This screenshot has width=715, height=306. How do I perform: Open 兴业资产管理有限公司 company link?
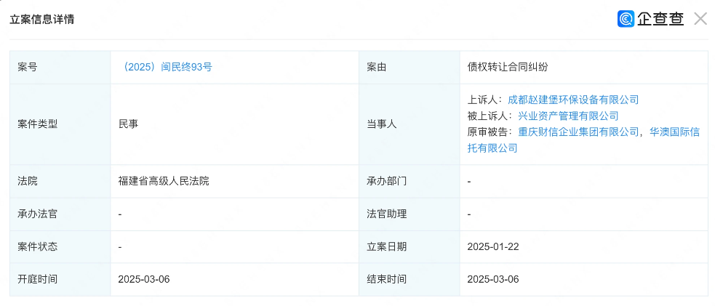click(568, 116)
